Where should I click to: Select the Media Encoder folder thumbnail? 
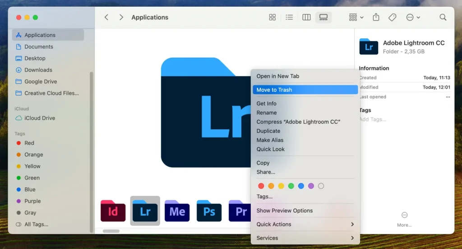177,211
